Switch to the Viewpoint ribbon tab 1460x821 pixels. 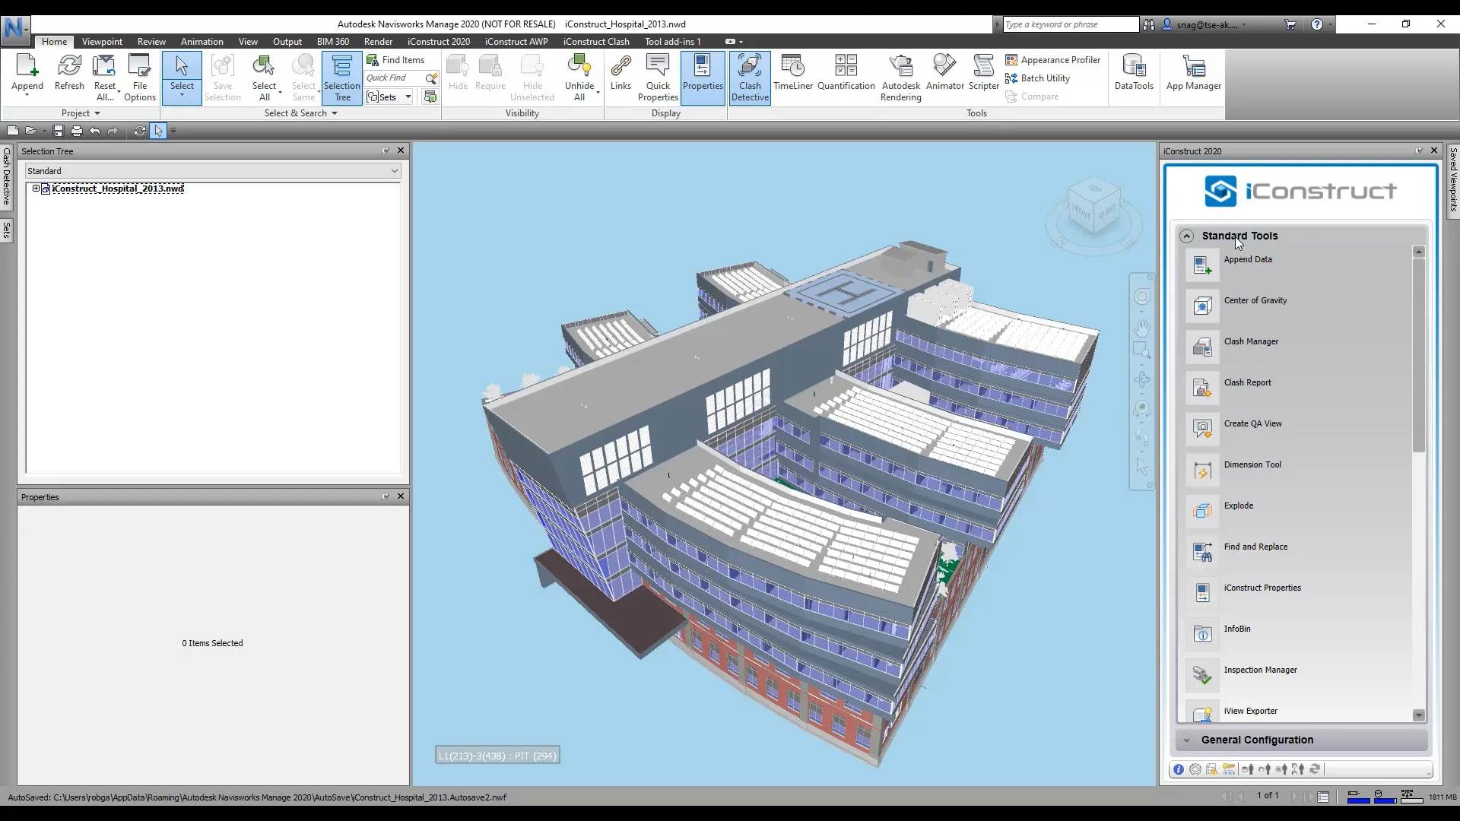102,42
